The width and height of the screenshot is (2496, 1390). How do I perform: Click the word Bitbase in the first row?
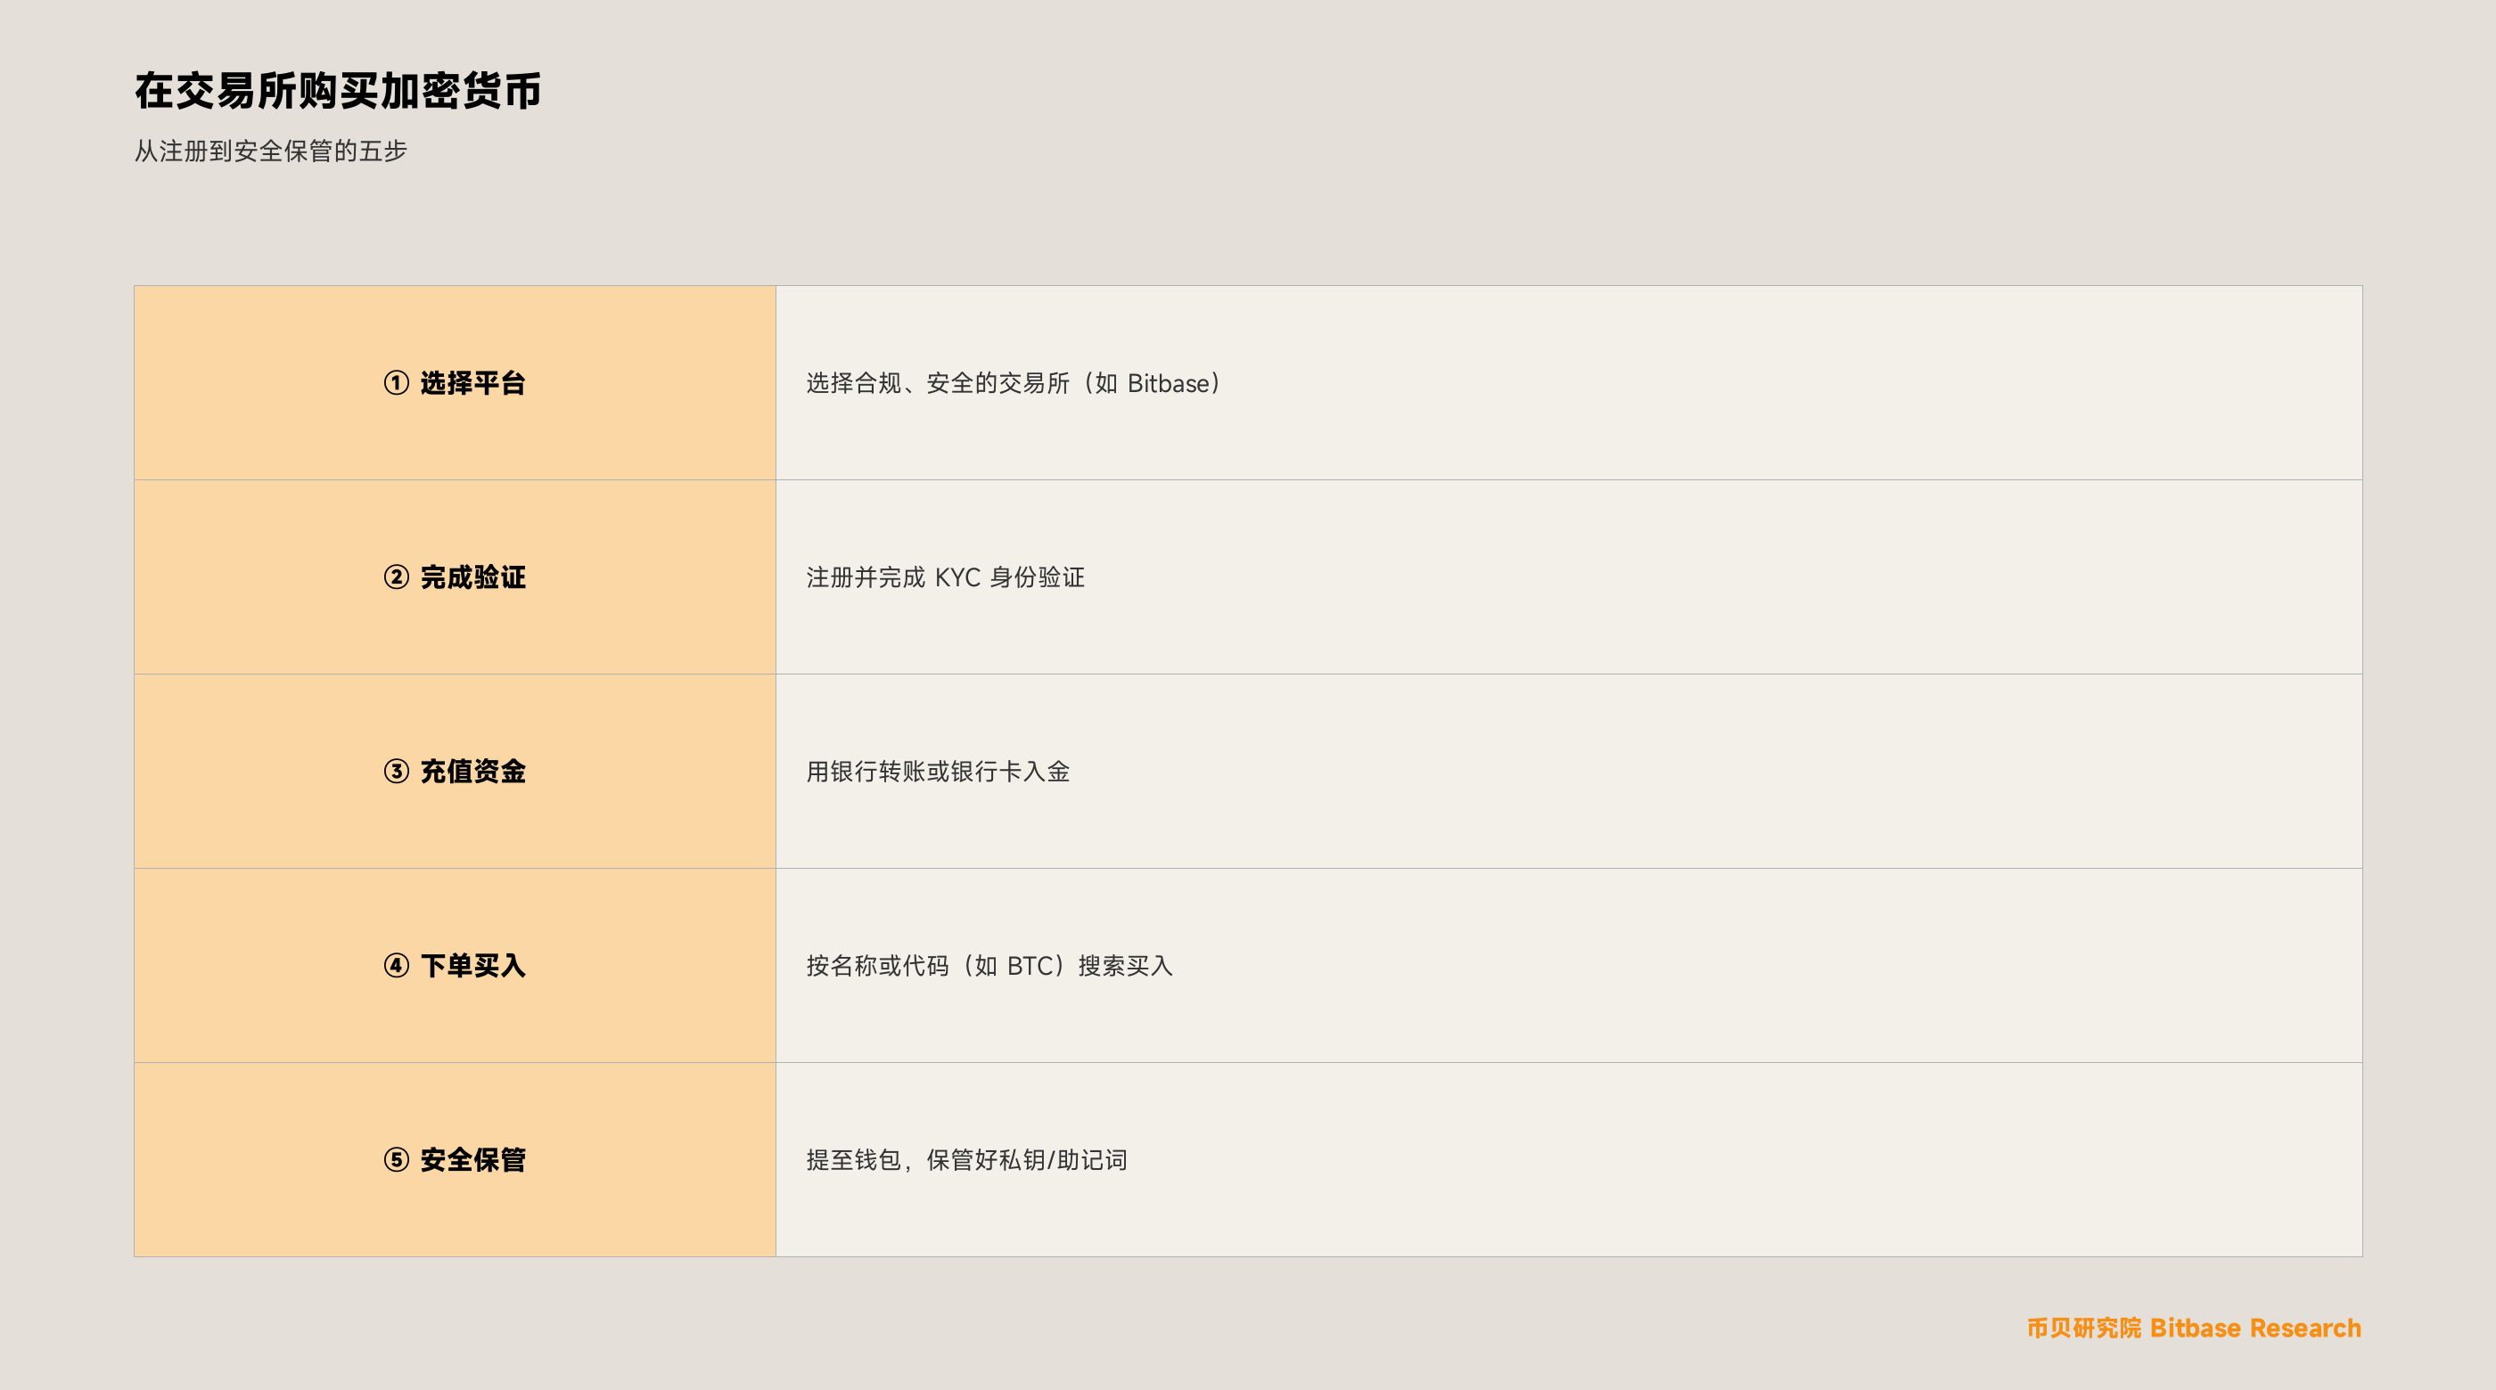coord(1169,383)
